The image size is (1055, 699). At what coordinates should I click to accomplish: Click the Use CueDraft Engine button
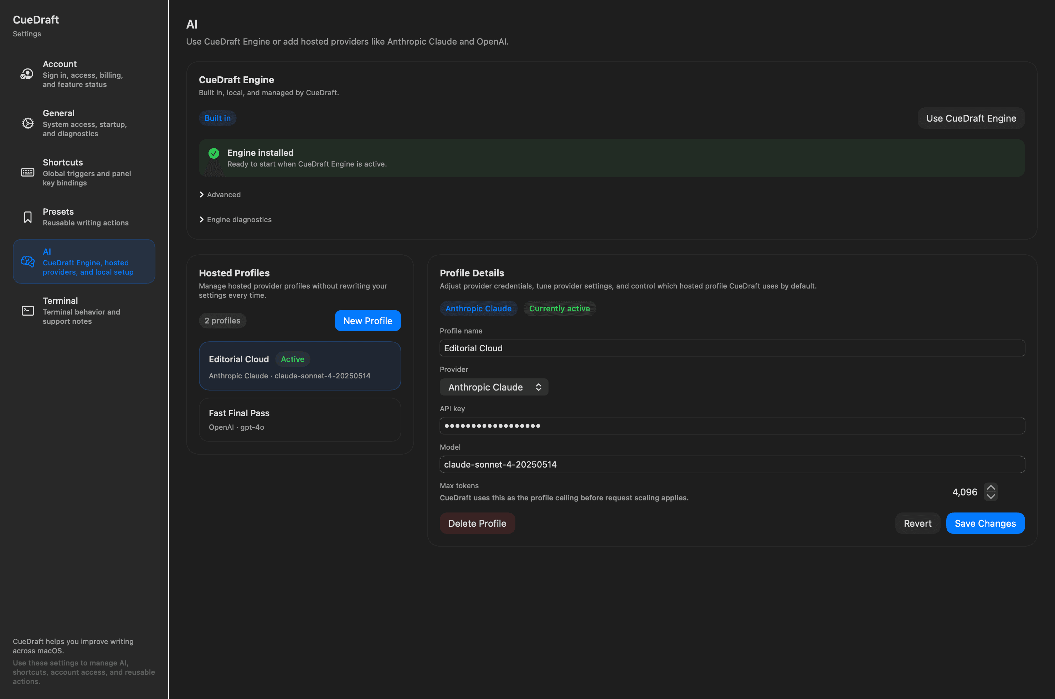click(x=971, y=118)
